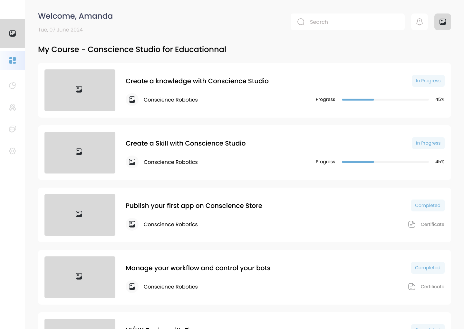Open thumbnail of Create a knowledge course
The image size is (464, 329).
click(x=80, y=90)
